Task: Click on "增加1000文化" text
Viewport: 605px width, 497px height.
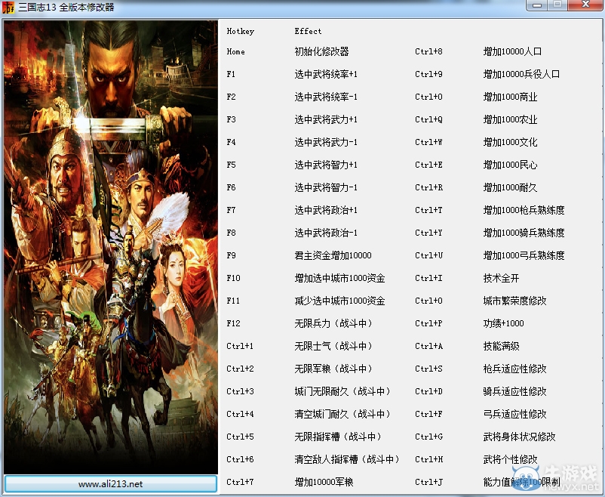Action: [x=511, y=142]
